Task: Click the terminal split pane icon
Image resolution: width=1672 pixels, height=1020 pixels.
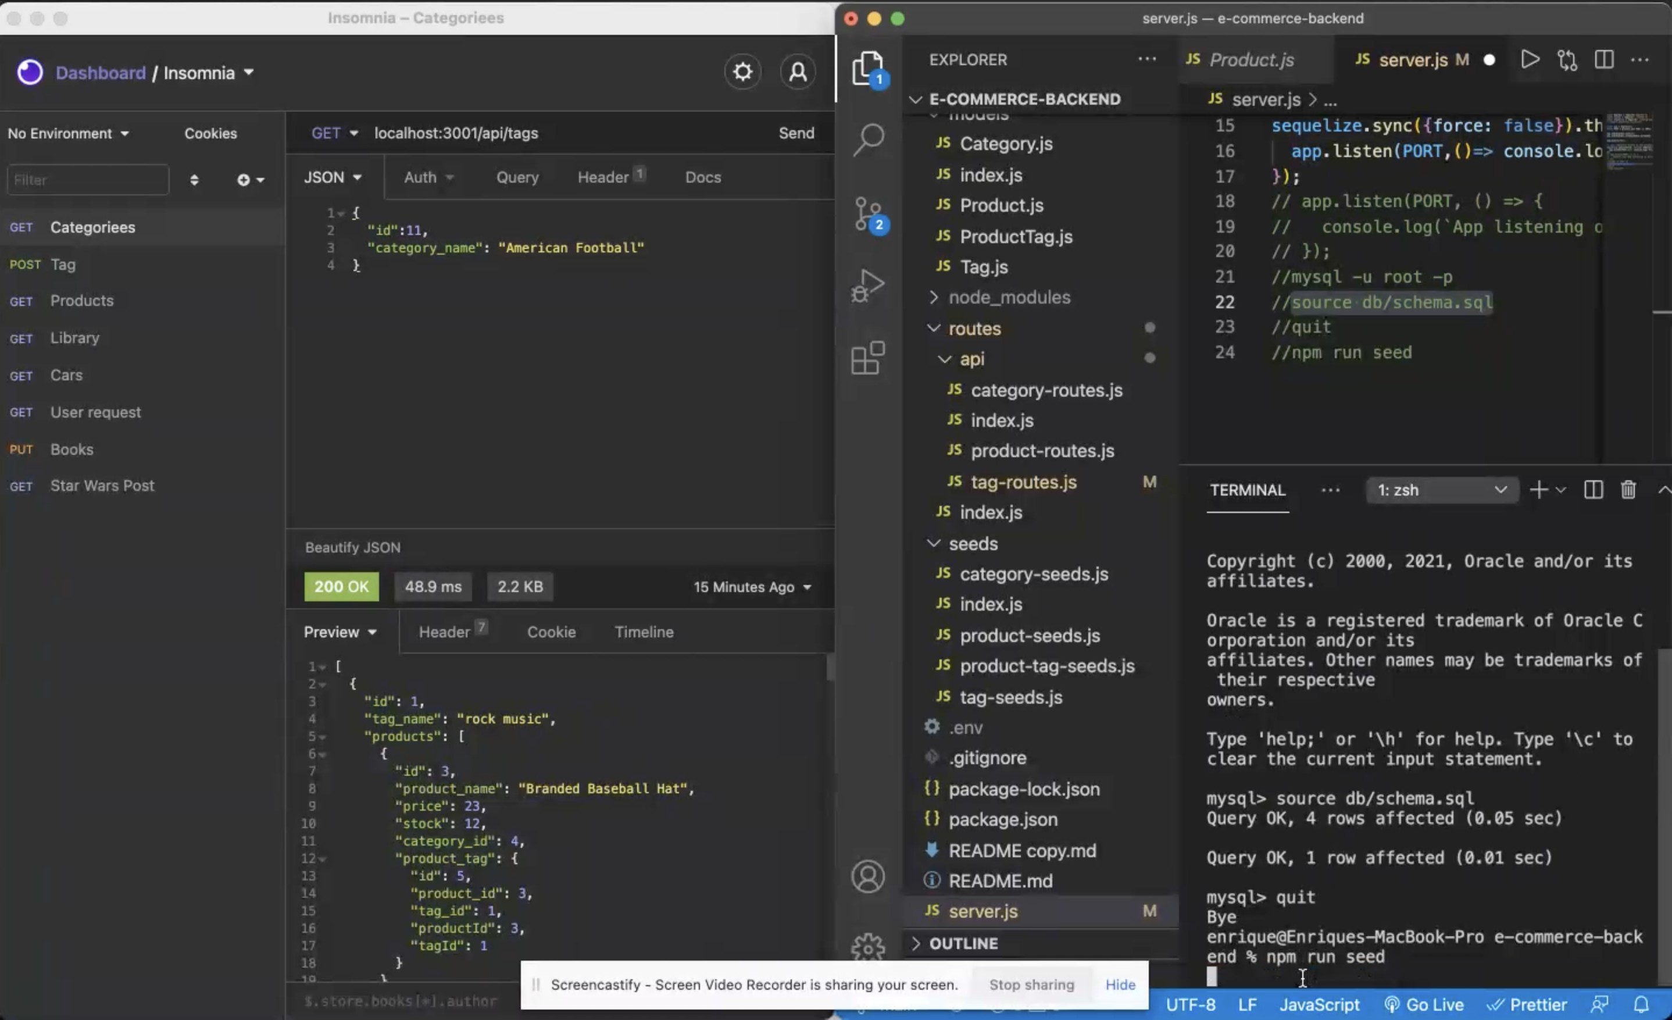Action: click(x=1593, y=490)
